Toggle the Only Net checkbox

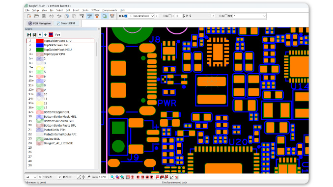coord(226,16)
